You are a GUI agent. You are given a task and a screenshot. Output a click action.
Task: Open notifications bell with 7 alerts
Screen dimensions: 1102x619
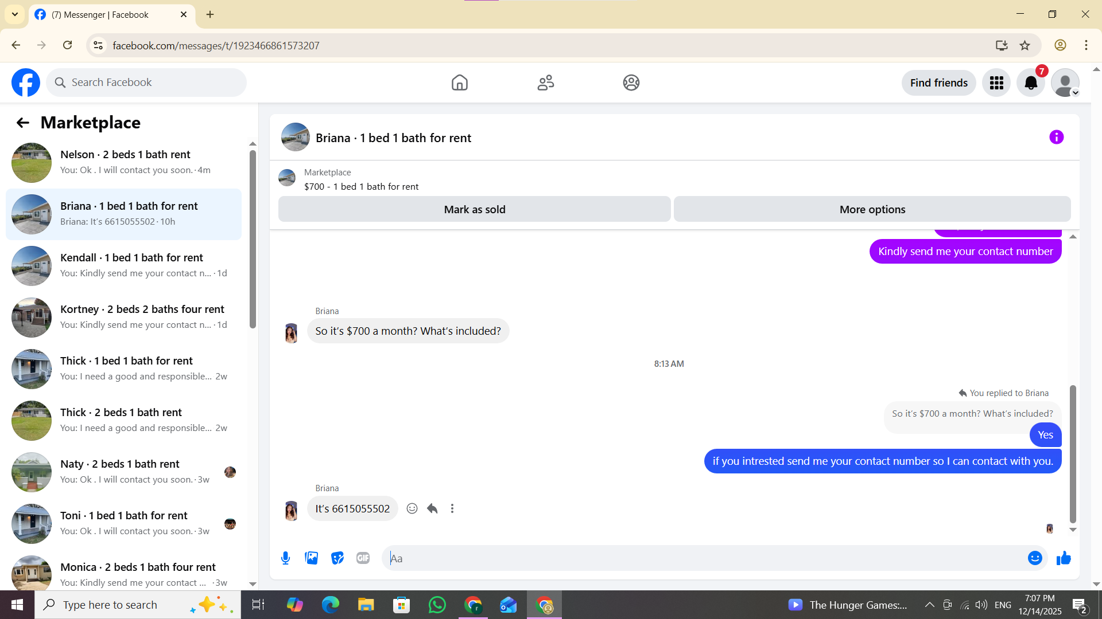point(1031,83)
